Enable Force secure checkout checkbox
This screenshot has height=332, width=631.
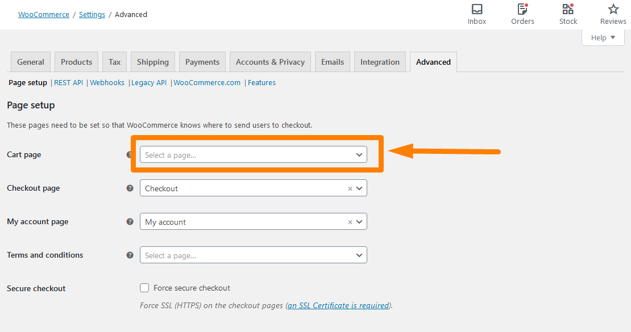(144, 288)
